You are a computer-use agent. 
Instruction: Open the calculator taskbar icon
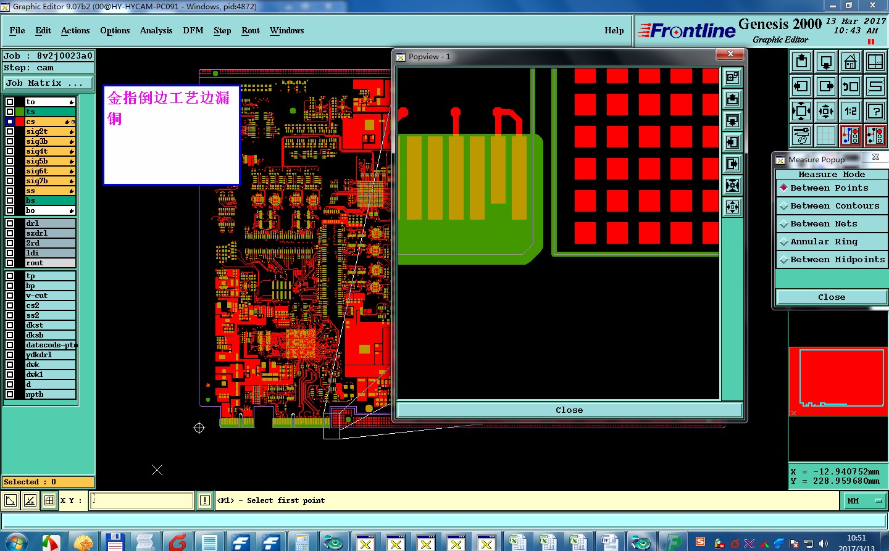pos(302,542)
